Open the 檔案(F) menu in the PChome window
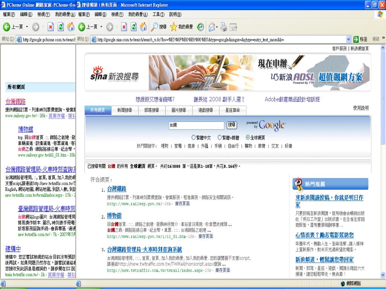This screenshot has height=289, width=386. 9,15
